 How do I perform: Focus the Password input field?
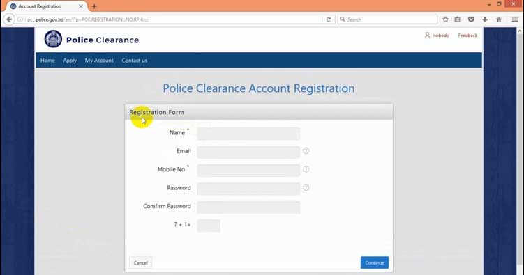pos(248,189)
